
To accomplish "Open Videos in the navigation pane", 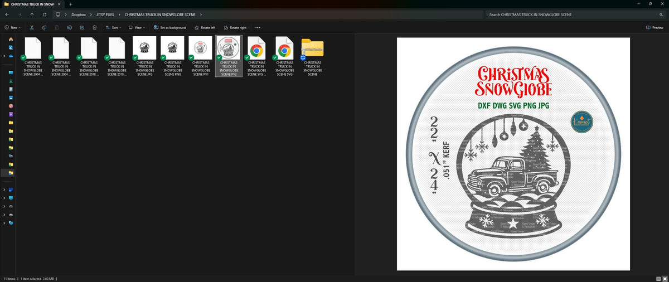I will 11,114.
